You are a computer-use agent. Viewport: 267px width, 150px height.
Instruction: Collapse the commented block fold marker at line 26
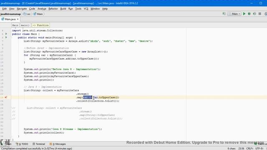pyautogui.click(x=11, y=108)
